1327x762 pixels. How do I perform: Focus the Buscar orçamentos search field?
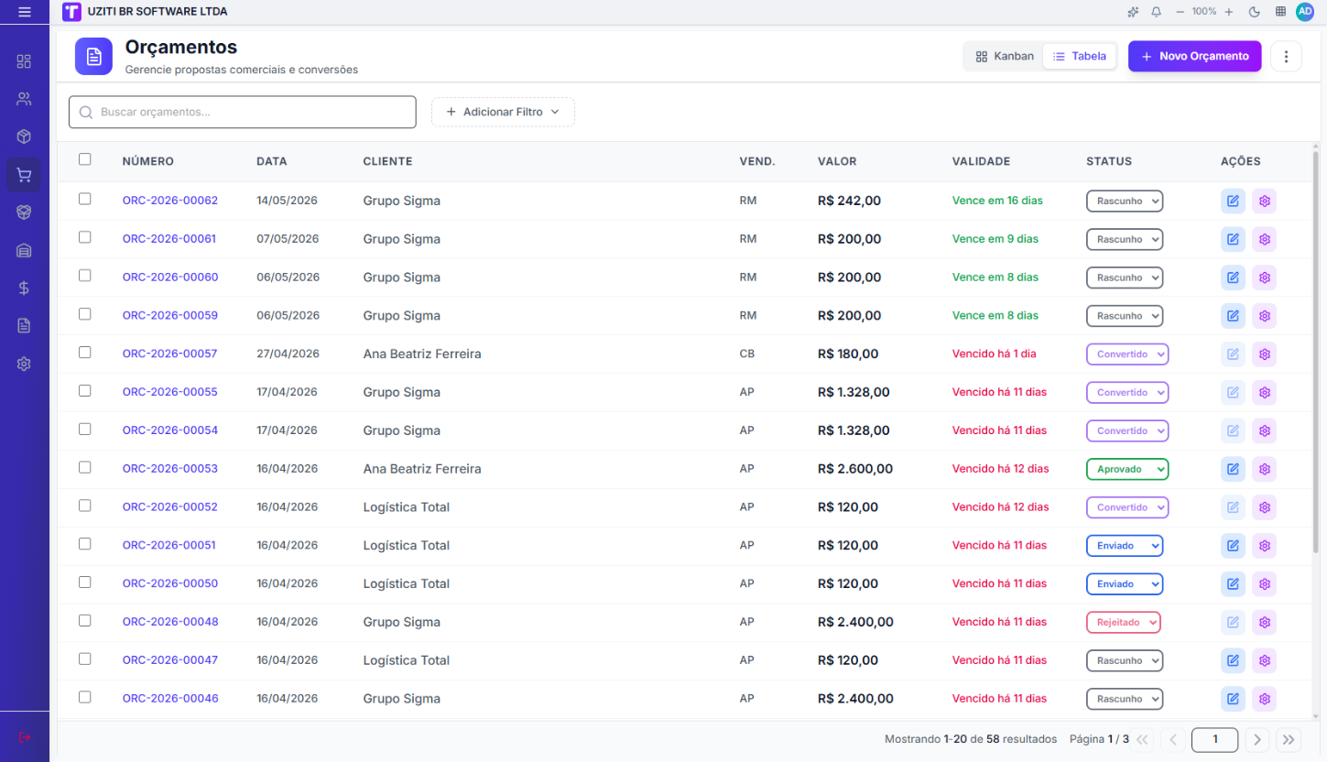coord(243,112)
